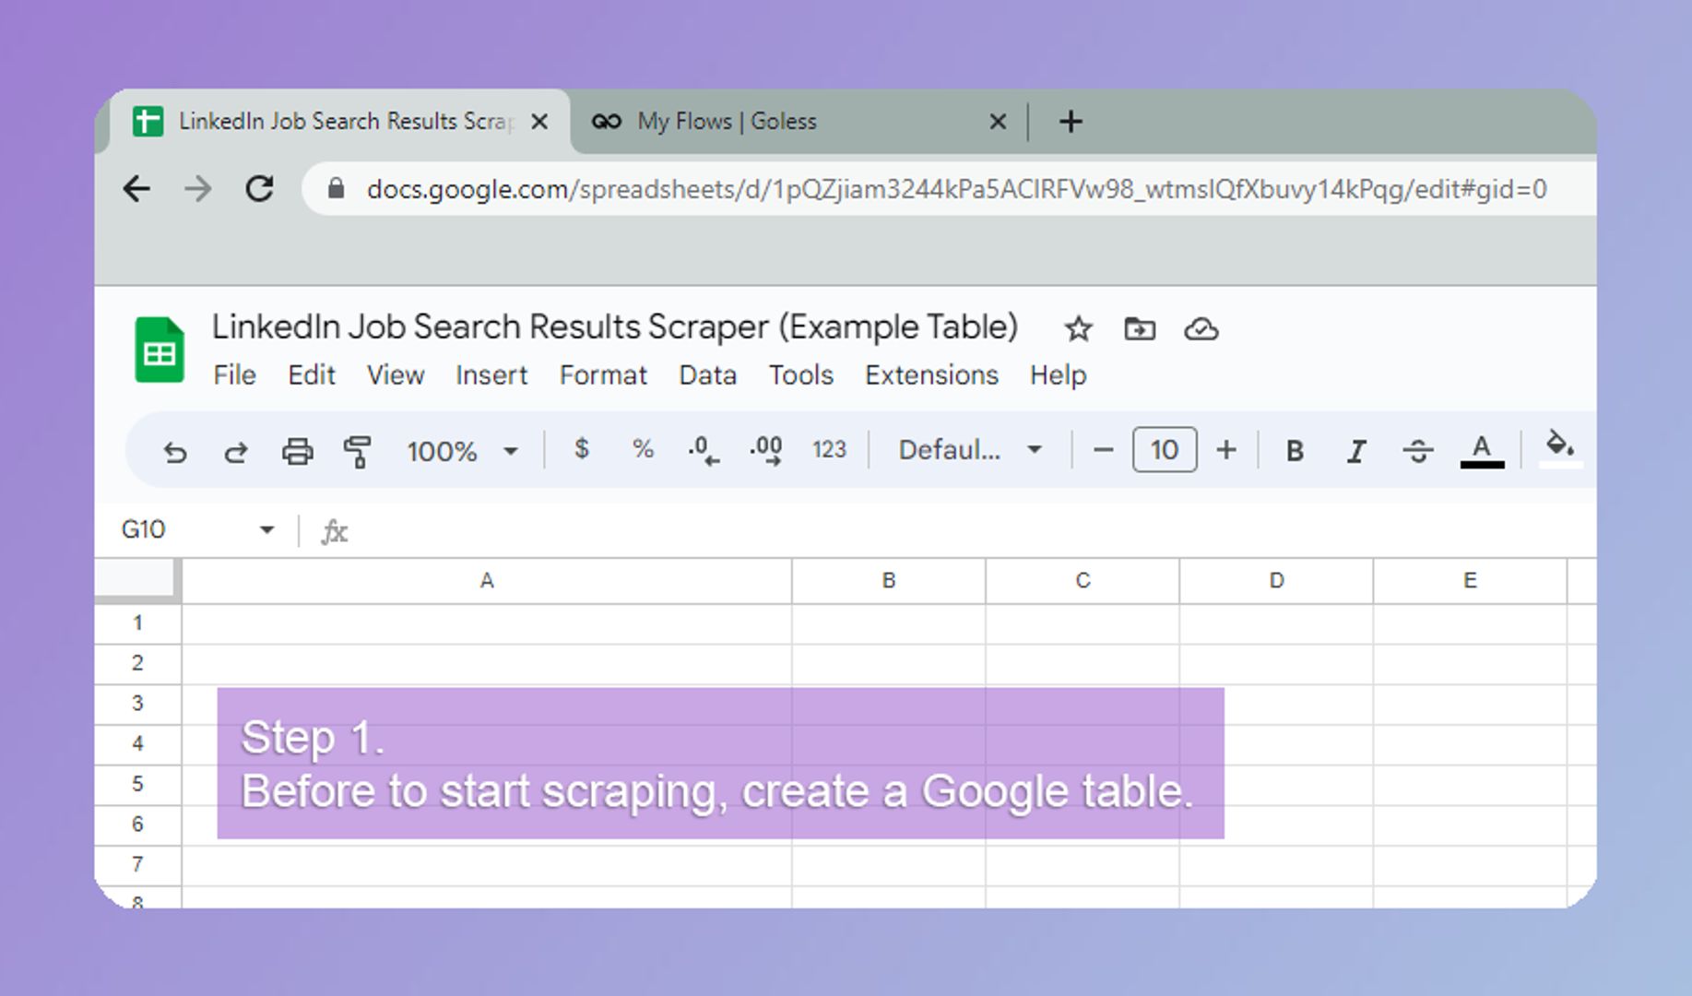Image resolution: width=1692 pixels, height=996 pixels.
Task: Open the Tools menu
Action: pos(801,375)
